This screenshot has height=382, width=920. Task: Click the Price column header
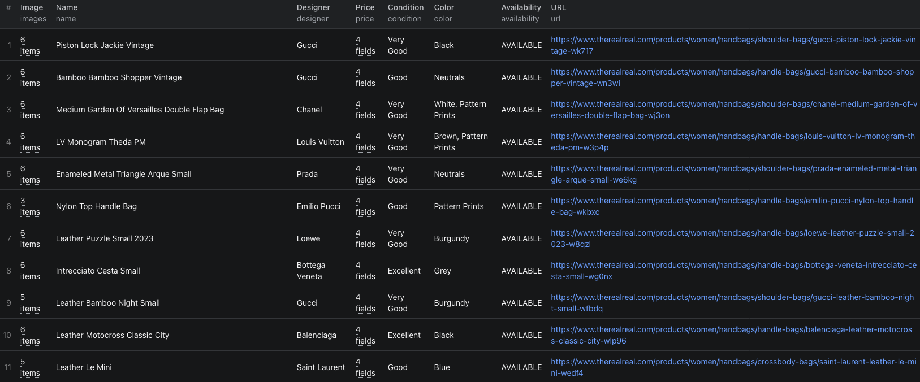pyautogui.click(x=365, y=13)
